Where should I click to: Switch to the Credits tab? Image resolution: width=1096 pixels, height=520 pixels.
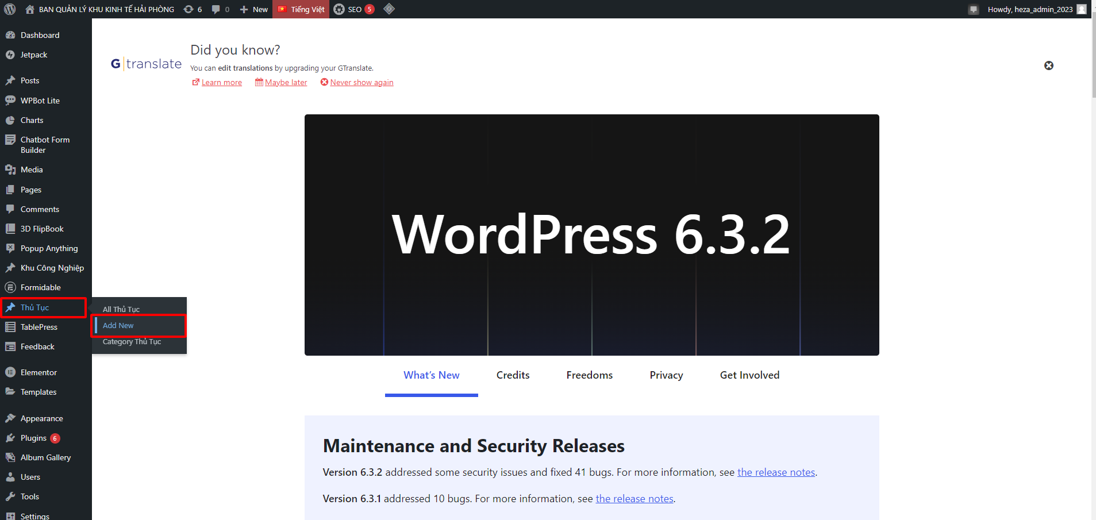point(513,375)
